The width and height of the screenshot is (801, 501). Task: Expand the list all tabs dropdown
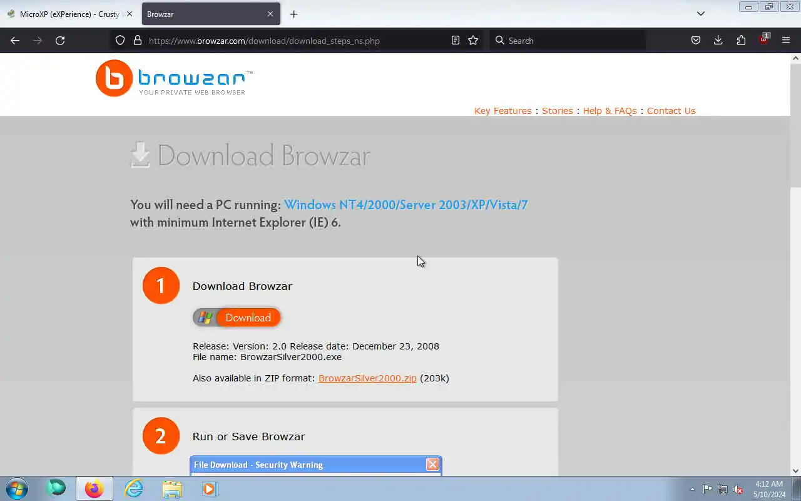[701, 14]
